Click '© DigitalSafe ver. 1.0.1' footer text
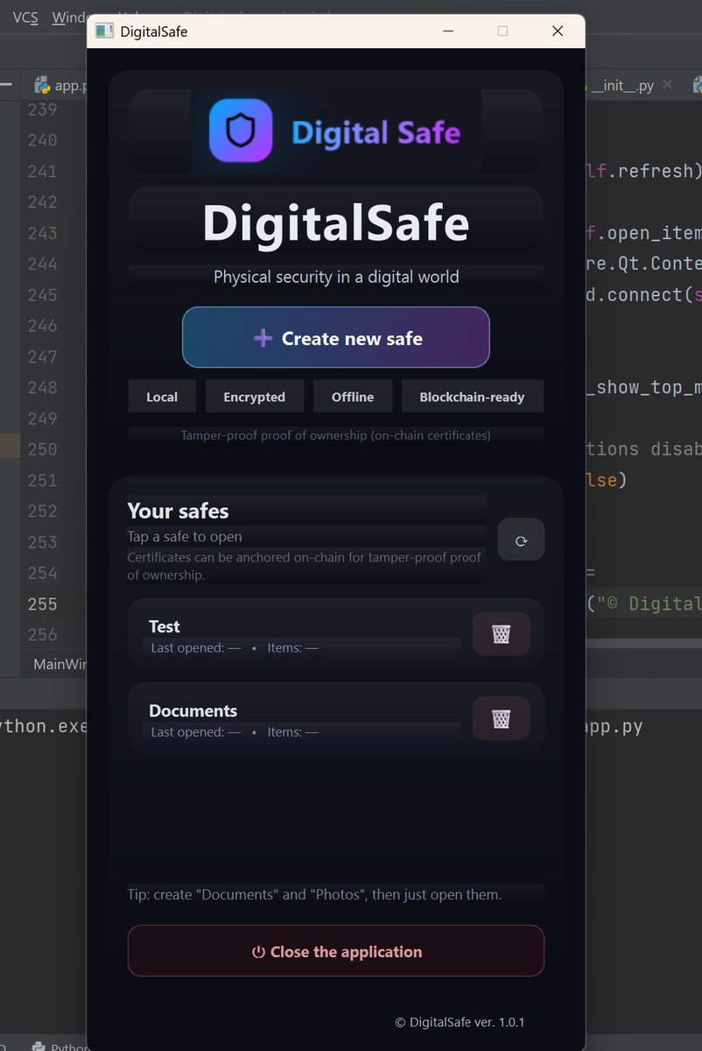Image resolution: width=702 pixels, height=1051 pixels. pos(460,1021)
